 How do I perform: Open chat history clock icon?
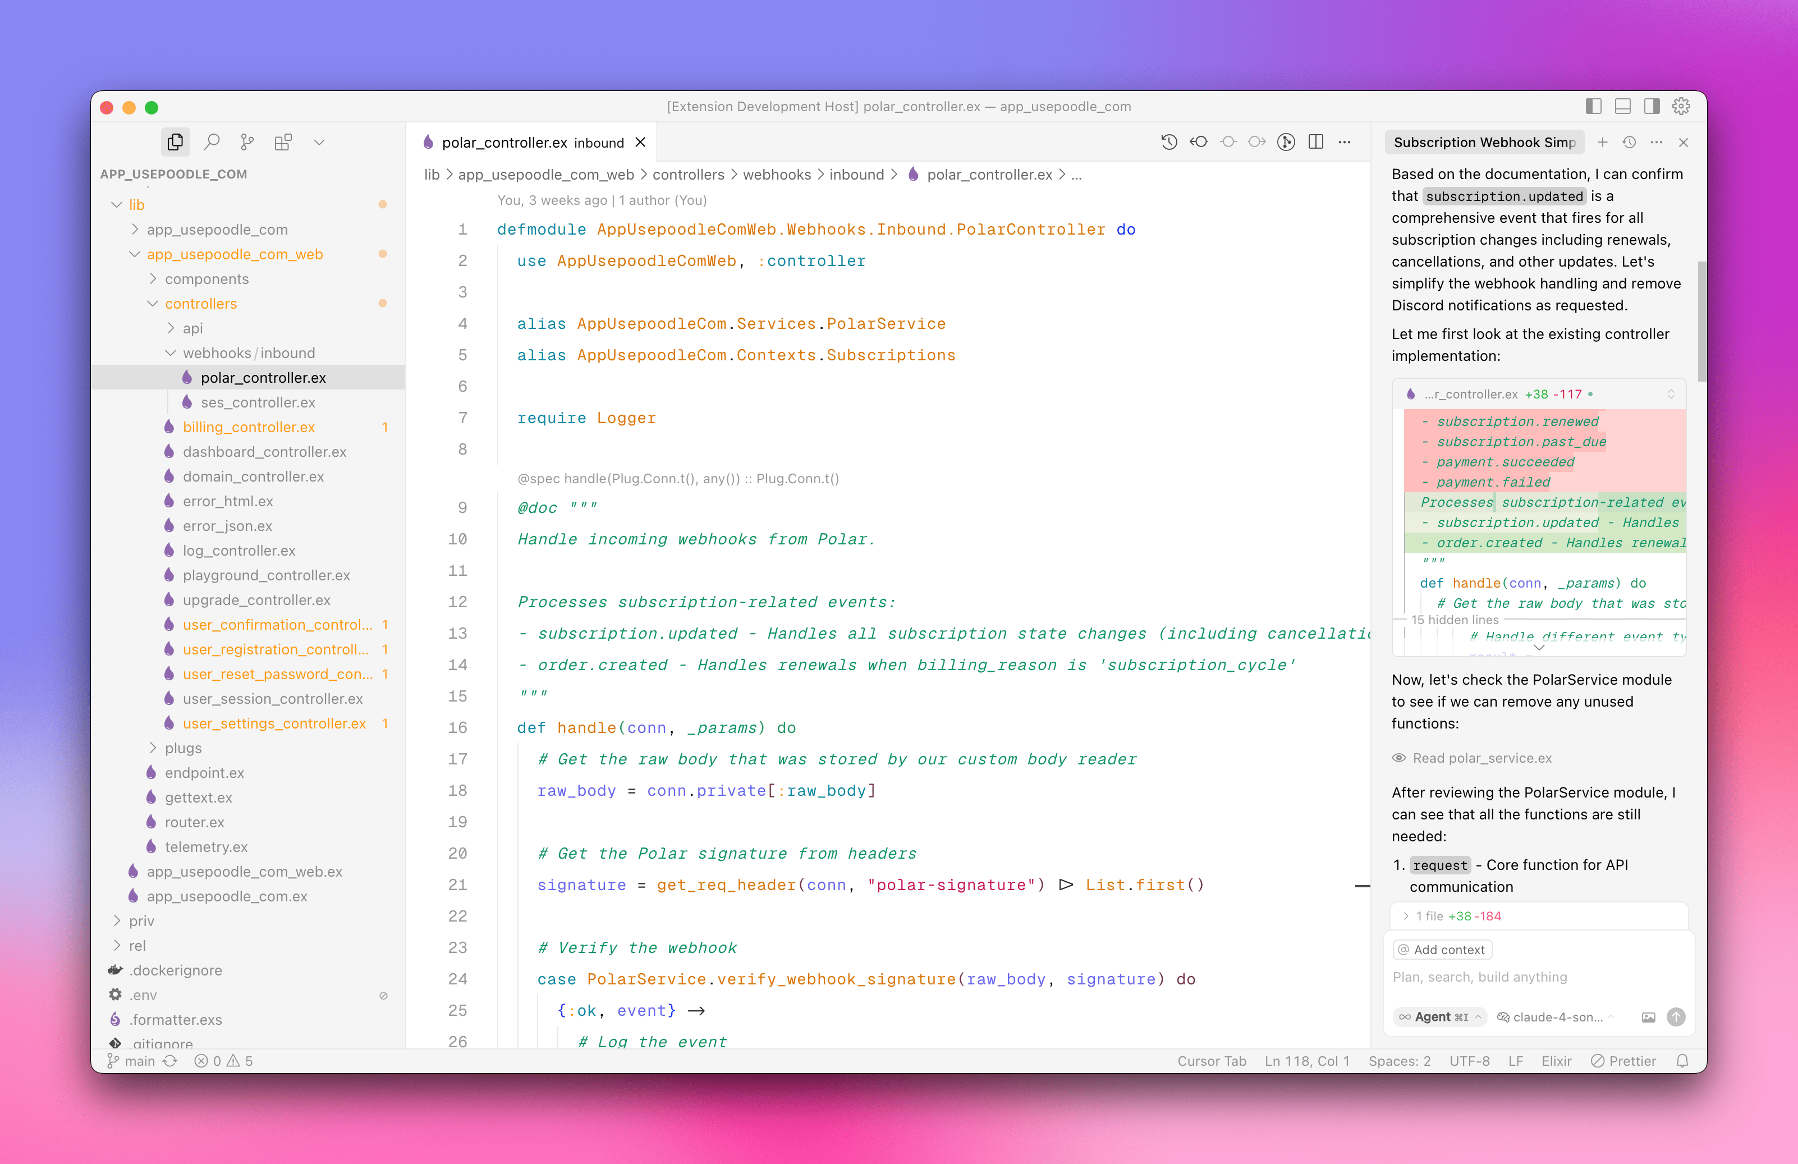click(x=1630, y=142)
